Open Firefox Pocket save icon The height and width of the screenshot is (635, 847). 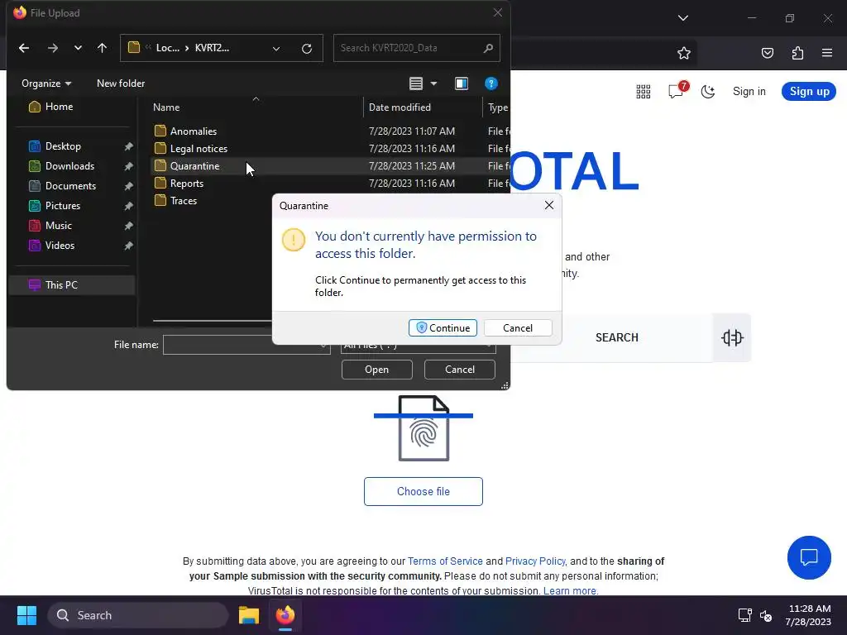pyautogui.click(x=767, y=53)
